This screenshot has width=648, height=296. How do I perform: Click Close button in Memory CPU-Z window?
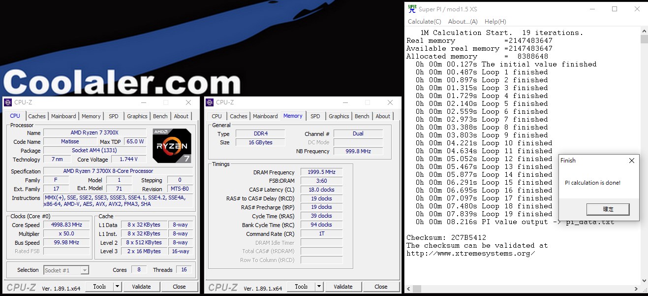coord(381,287)
